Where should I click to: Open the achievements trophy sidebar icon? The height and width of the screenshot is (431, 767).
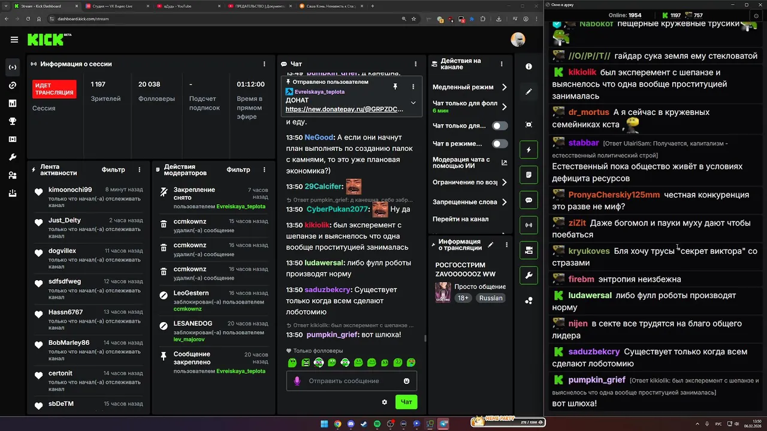[13, 122]
